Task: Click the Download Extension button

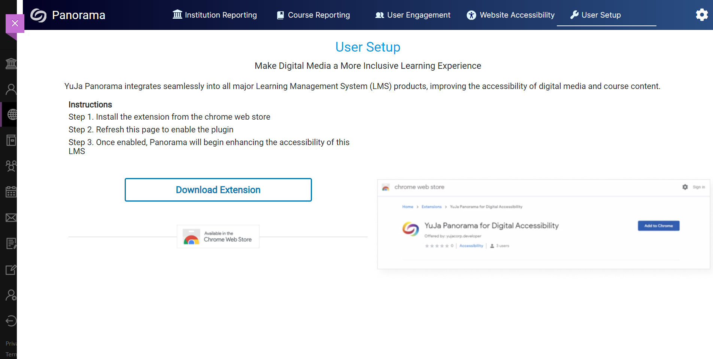Action: 218,190
